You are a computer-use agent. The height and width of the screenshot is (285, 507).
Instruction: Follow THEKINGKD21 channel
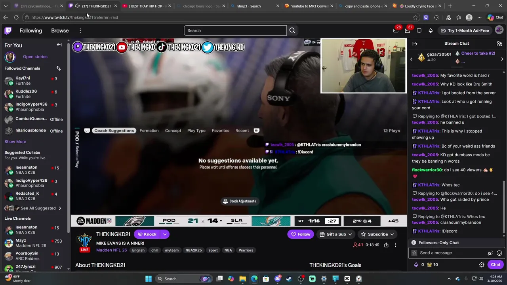pyautogui.click(x=301, y=234)
